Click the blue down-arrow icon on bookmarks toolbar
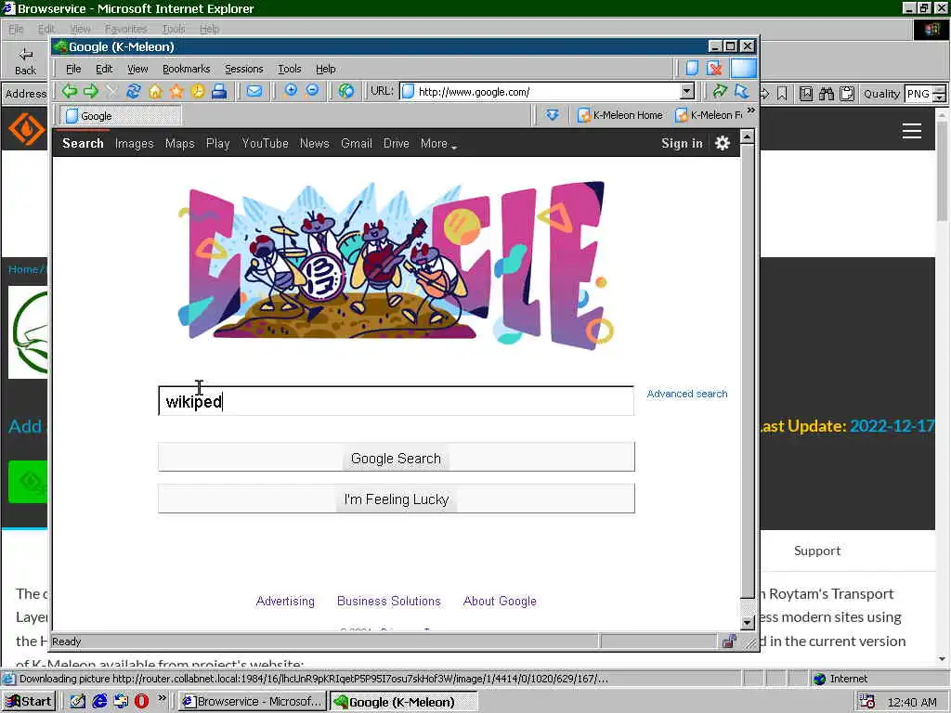Image resolution: width=951 pixels, height=713 pixels. click(x=552, y=114)
